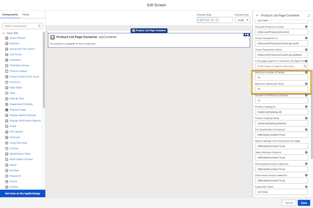
Task: Open the Preview Size dropdown
Action: click(x=243, y=20)
